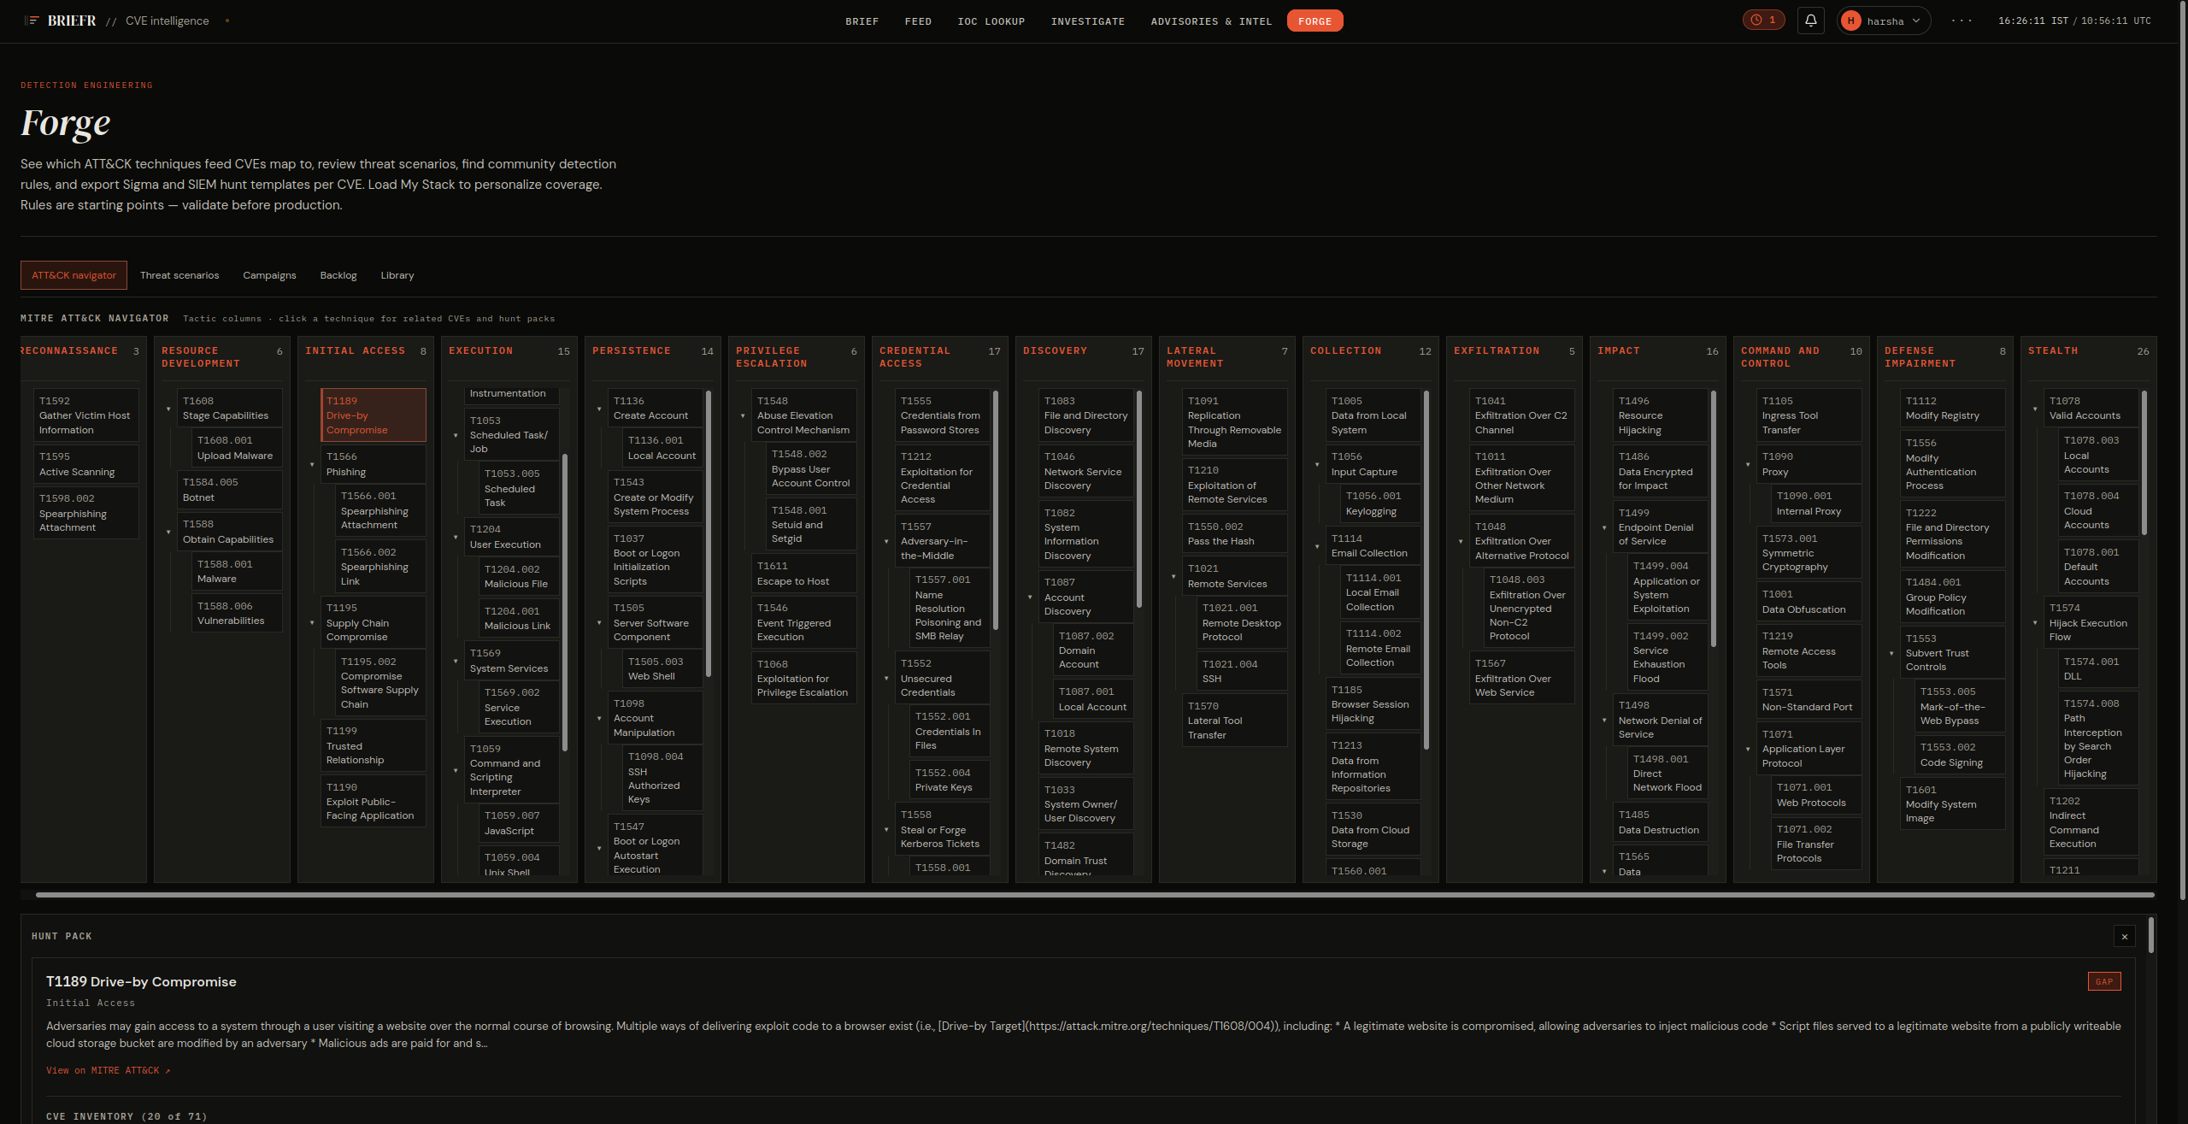Image resolution: width=2188 pixels, height=1124 pixels.
Task: Select T1068 Exploitation for Privilege Escalation
Action: click(804, 678)
